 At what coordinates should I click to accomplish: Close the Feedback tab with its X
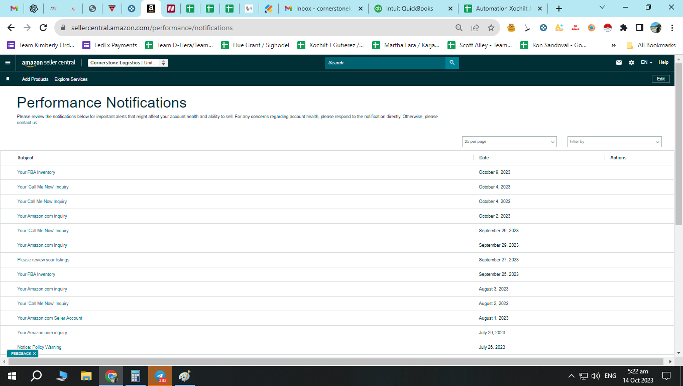pos(34,354)
